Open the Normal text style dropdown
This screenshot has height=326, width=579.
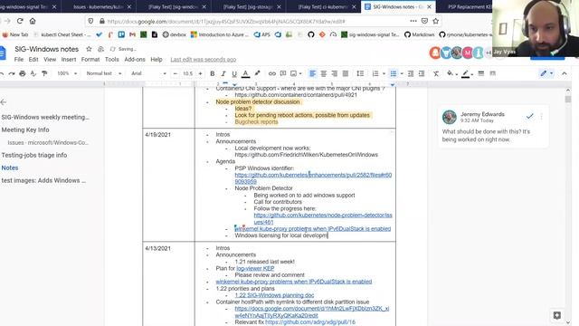(x=104, y=73)
